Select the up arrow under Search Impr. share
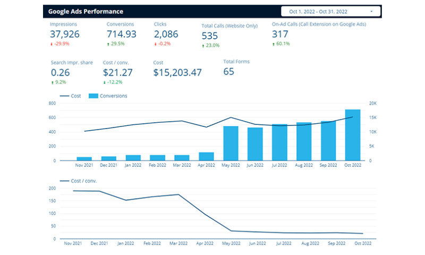The width and height of the screenshot is (425, 255). (x=52, y=82)
